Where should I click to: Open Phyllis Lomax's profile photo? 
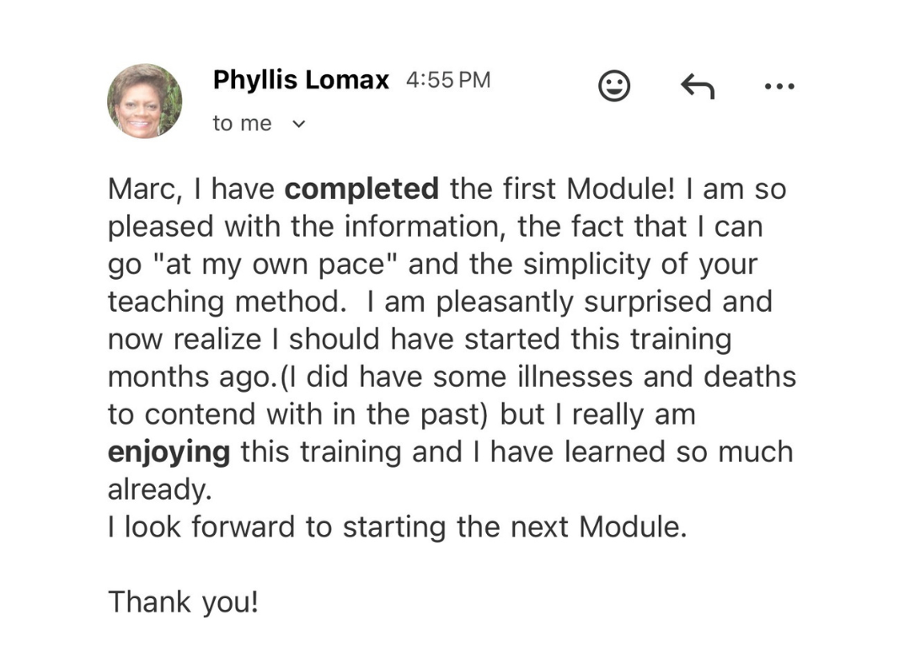pos(145,101)
